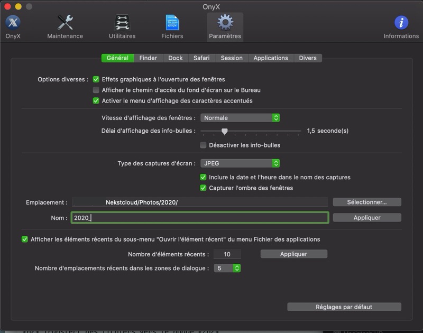Viewport: 423px width, 333px height.
Task: Click the info-bulles delay slider handle
Action: (224, 131)
